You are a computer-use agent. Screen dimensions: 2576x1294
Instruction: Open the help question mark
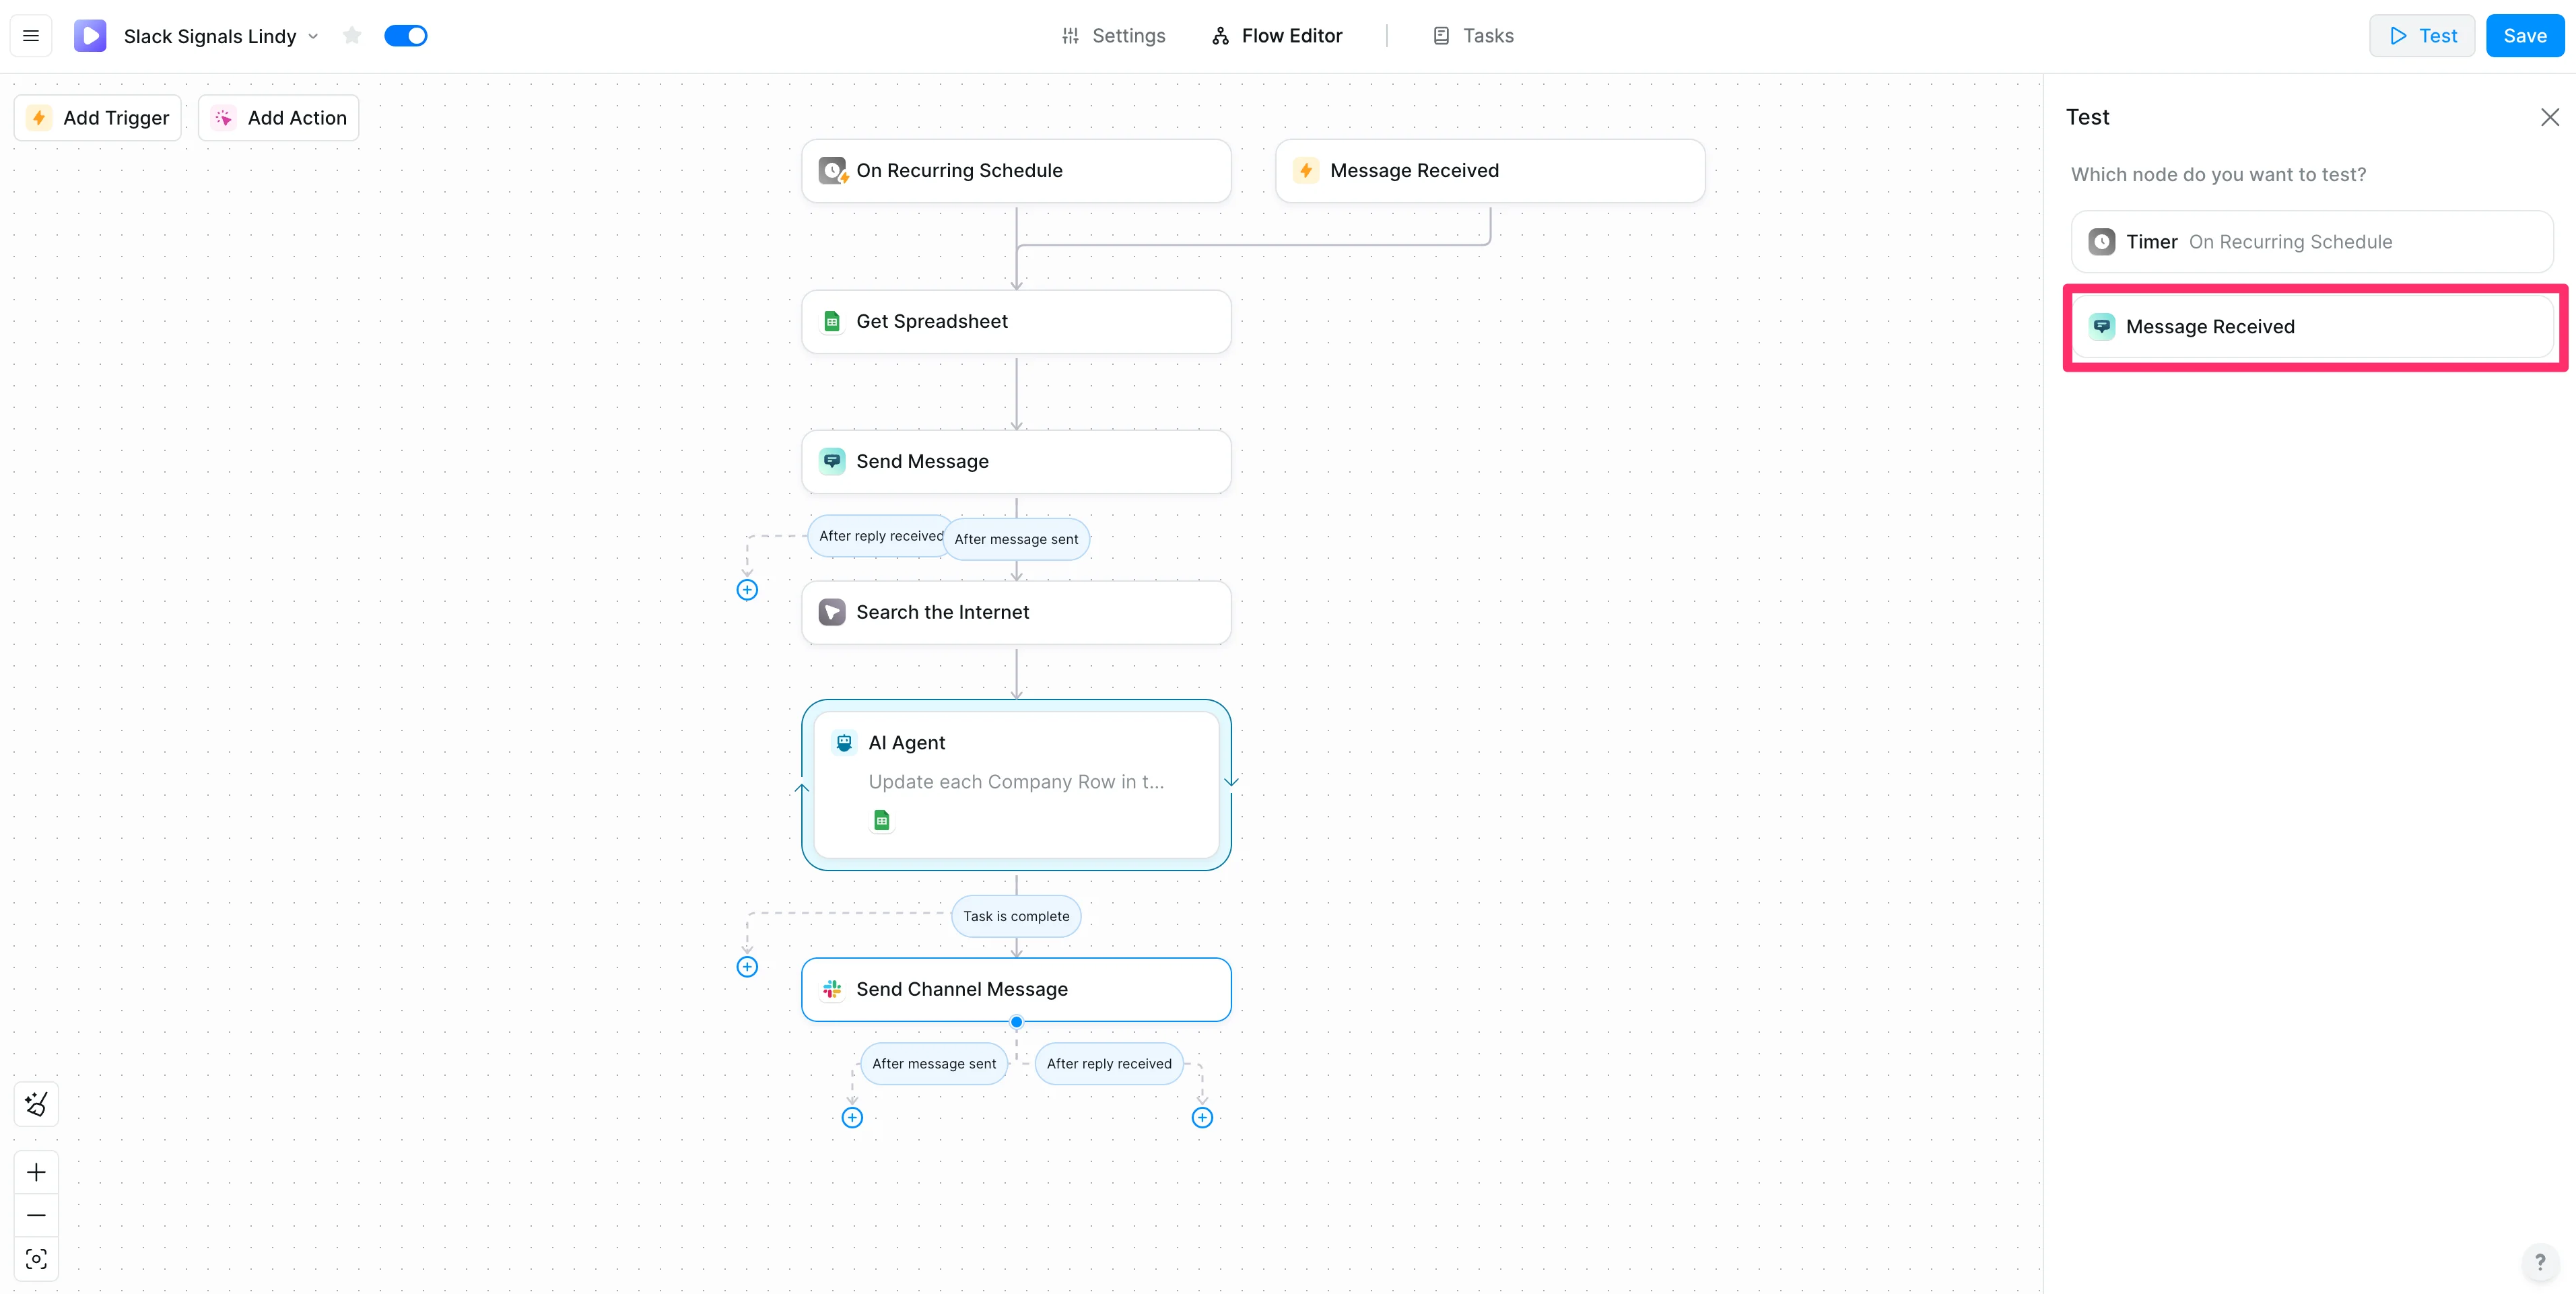pos(2540,1262)
